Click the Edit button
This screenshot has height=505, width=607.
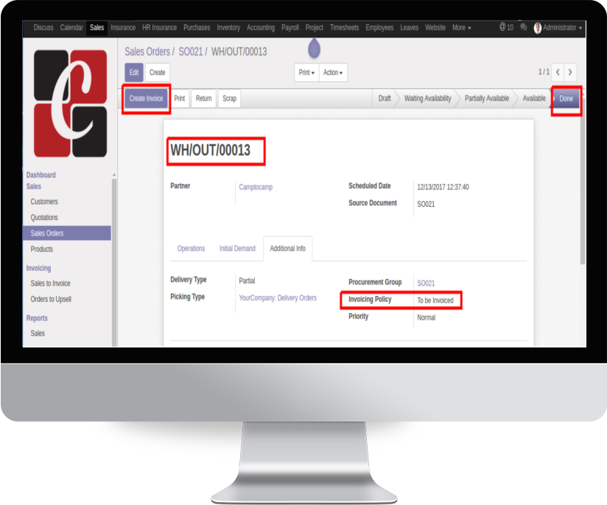click(x=134, y=72)
